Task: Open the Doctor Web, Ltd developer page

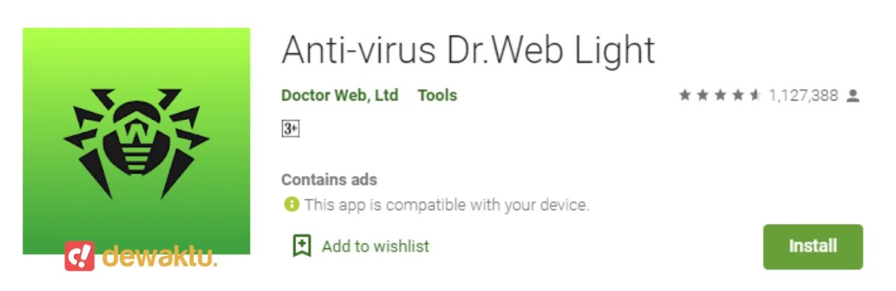Action: point(339,96)
